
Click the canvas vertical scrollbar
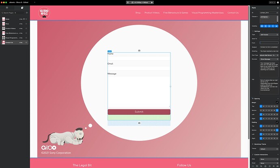(x=249, y=73)
